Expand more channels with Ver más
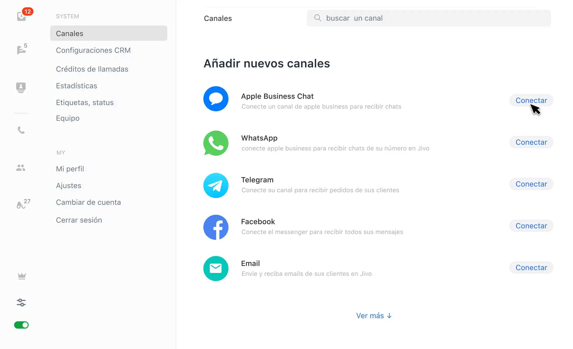Screen dimensions: 573x349 (374, 316)
